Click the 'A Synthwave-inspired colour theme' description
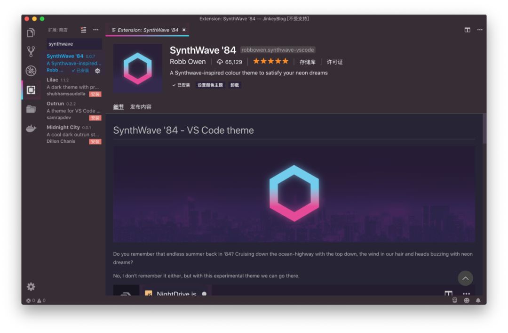508x333 pixels. (248, 73)
